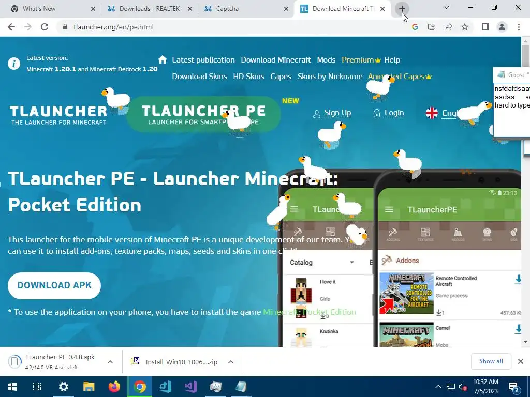This screenshot has width=530, height=397.
Task: Click the Google icon in address bar
Action: coord(415,27)
